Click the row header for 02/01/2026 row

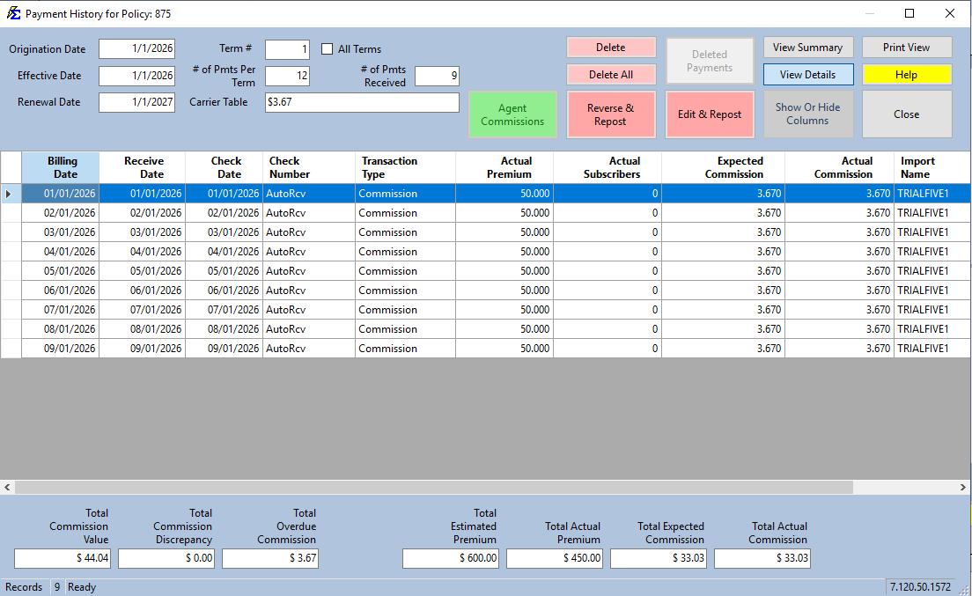point(11,212)
